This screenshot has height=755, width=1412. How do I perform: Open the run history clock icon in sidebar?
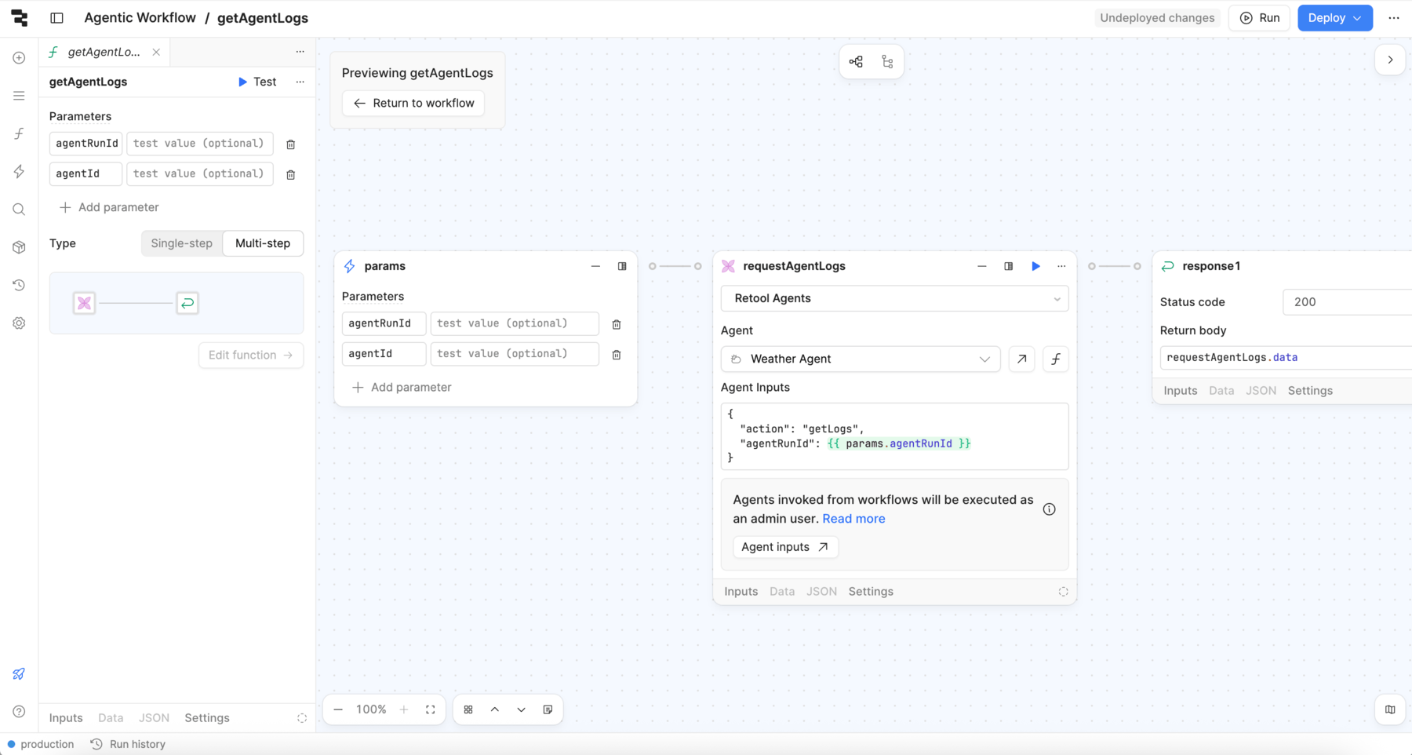[x=19, y=285]
